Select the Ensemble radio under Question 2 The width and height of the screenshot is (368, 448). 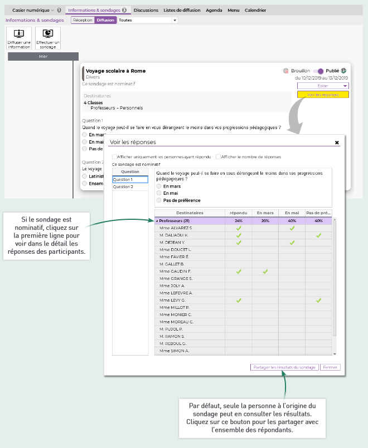(x=84, y=183)
